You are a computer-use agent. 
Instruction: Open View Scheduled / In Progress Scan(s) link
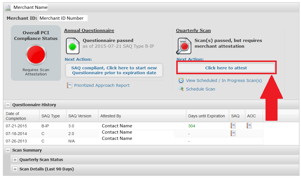point(224,81)
